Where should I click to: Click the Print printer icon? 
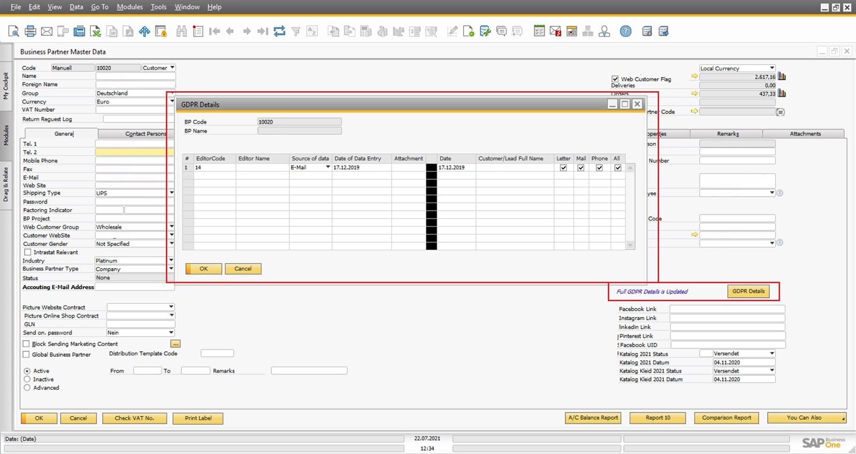pos(30,32)
